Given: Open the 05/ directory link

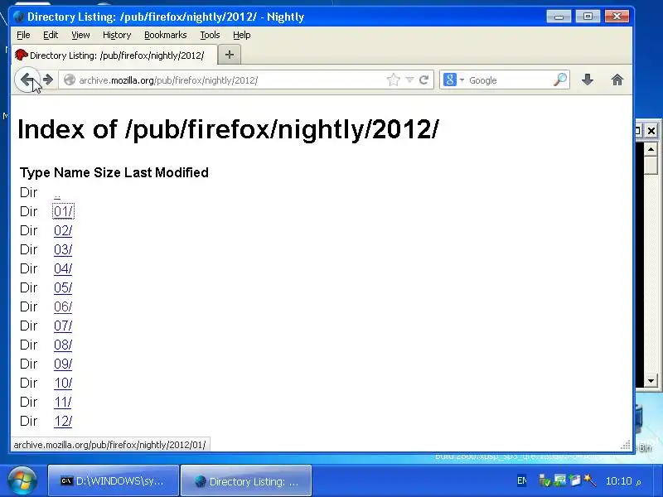Looking at the screenshot, I should [63, 287].
